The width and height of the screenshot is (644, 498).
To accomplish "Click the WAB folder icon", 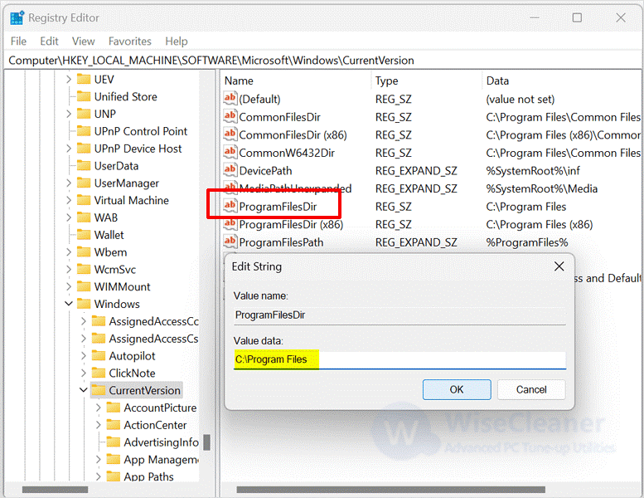I will [84, 217].
